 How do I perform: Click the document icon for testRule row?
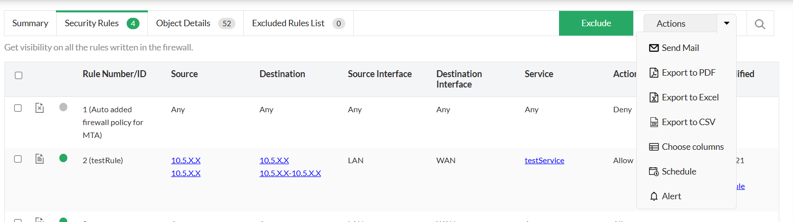pyautogui.click(x=40, y=159)
